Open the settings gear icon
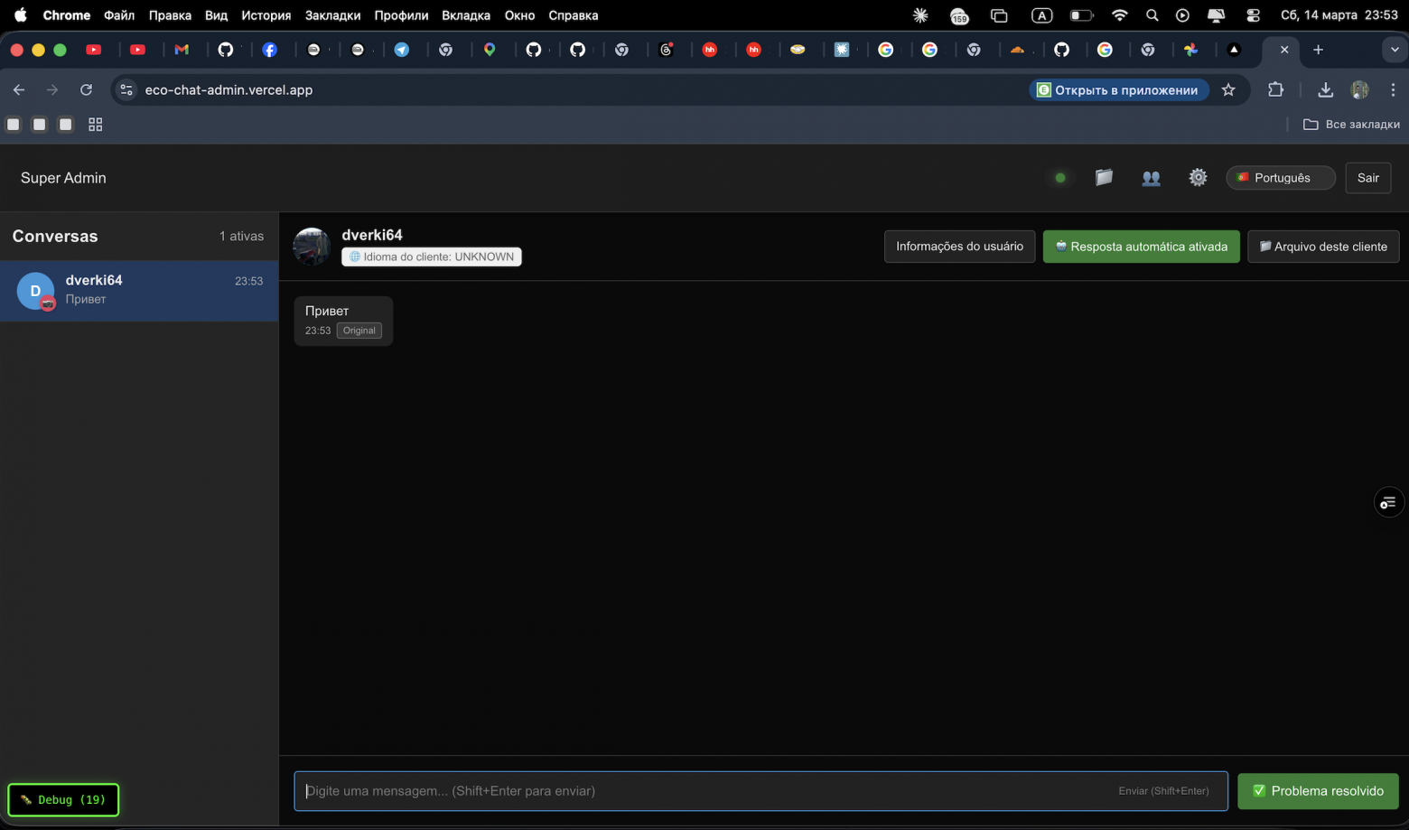 pos(1198,178)
